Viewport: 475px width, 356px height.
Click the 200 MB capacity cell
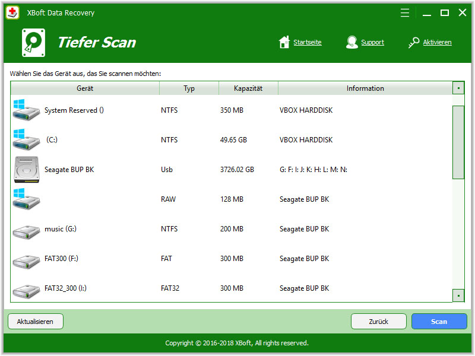(232, 229)
